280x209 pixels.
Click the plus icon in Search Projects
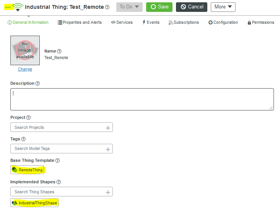tap(108, 128)
